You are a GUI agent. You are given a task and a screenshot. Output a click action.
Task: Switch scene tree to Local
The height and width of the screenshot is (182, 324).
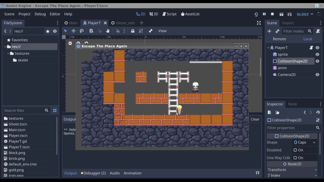(308, 39)
